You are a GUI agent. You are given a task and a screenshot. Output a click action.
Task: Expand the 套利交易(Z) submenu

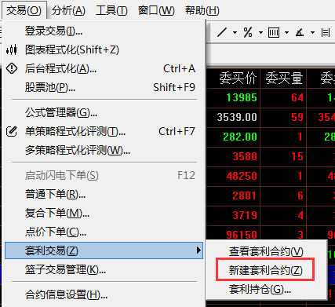pyautogui.click(x=104, y=250)
